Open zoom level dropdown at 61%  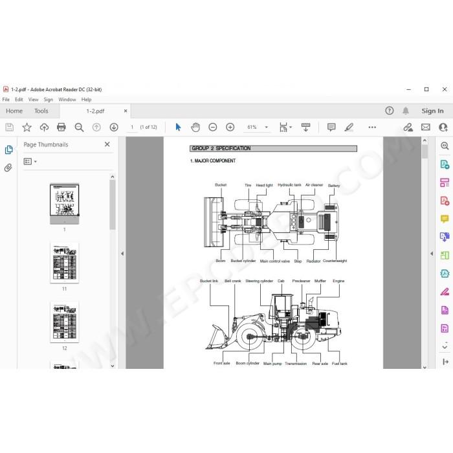coord(267,127)
